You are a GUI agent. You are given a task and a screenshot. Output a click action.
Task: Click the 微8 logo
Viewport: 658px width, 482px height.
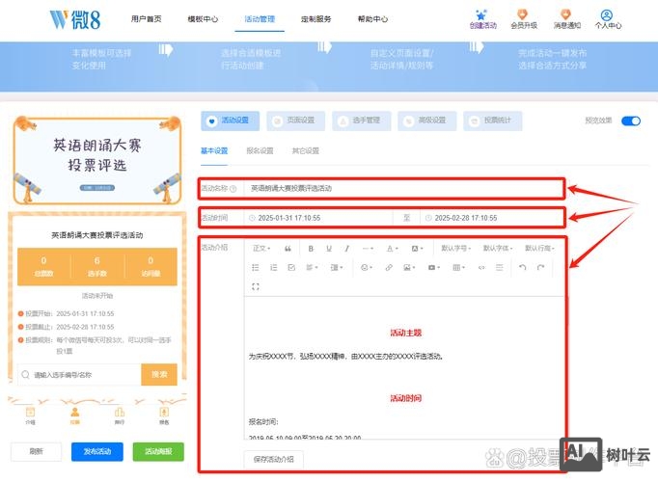(x=75, y=19)
